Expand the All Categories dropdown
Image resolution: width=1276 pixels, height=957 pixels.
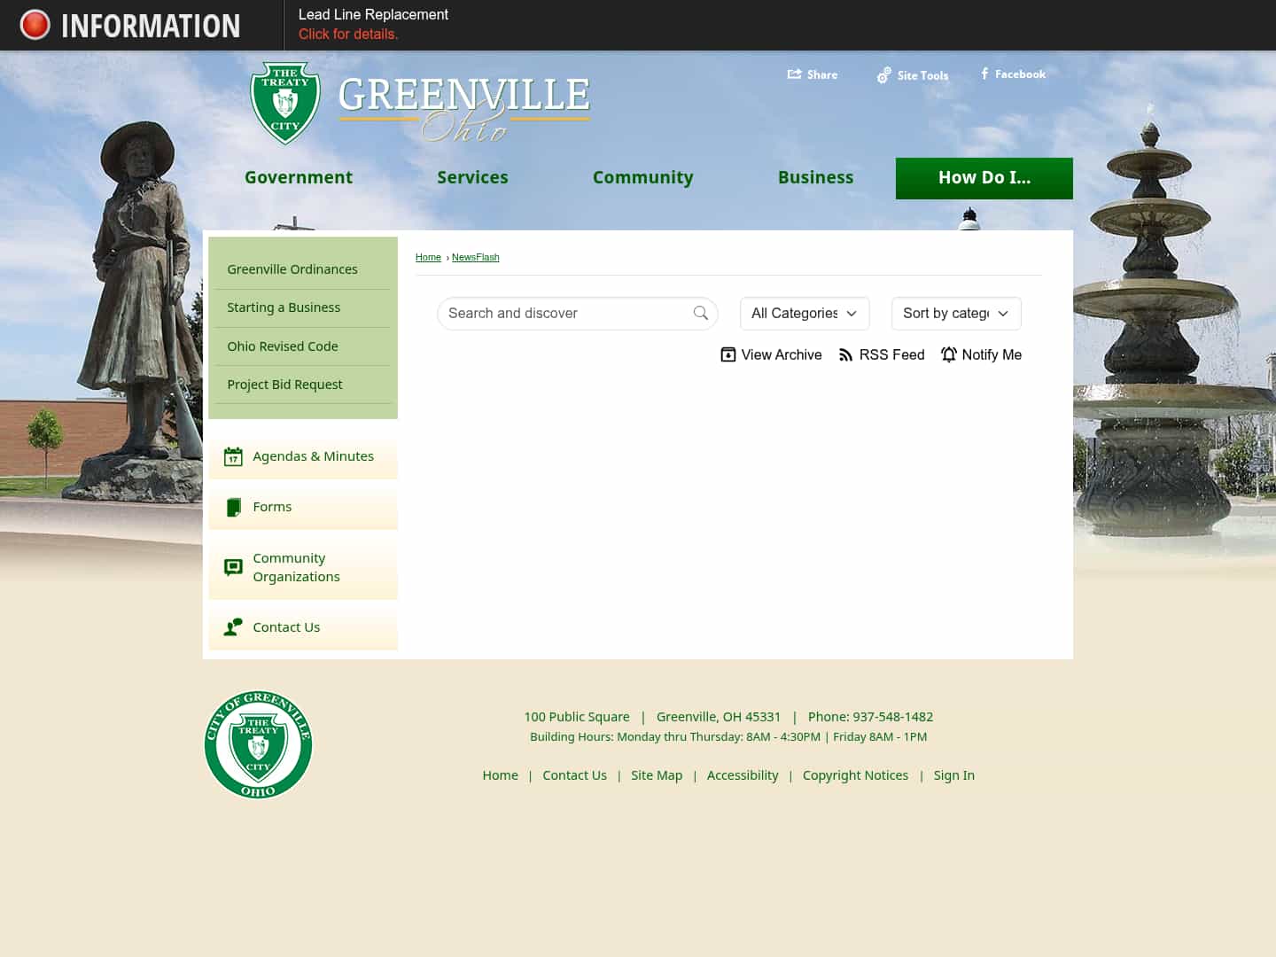click(x=805, y=314)
